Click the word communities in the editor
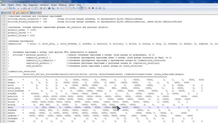 [14, 44]
